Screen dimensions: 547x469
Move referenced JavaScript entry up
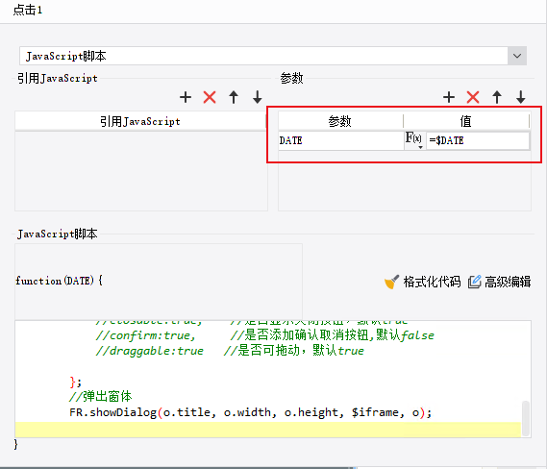[x=234, y=97]
